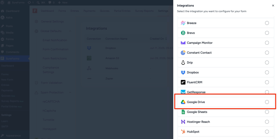
Task: Select the GetResponse radio button
Action: click(267, 92)
